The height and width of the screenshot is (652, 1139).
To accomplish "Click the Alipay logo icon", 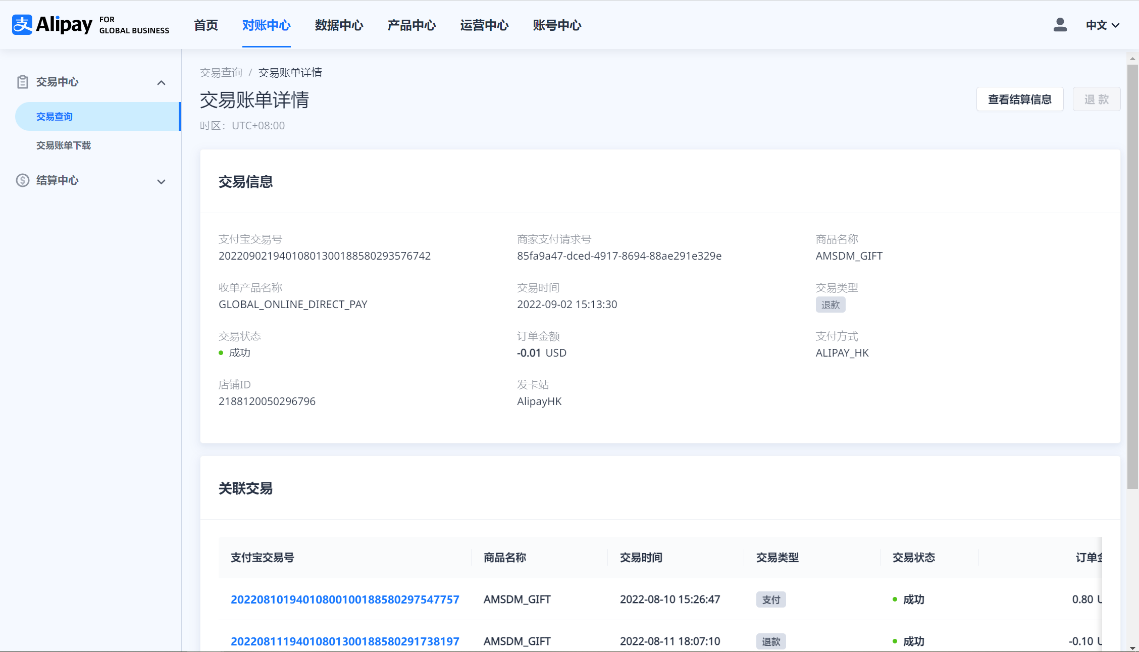I will coord(22,25).
